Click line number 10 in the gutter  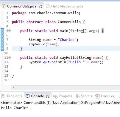pos(6,53)
